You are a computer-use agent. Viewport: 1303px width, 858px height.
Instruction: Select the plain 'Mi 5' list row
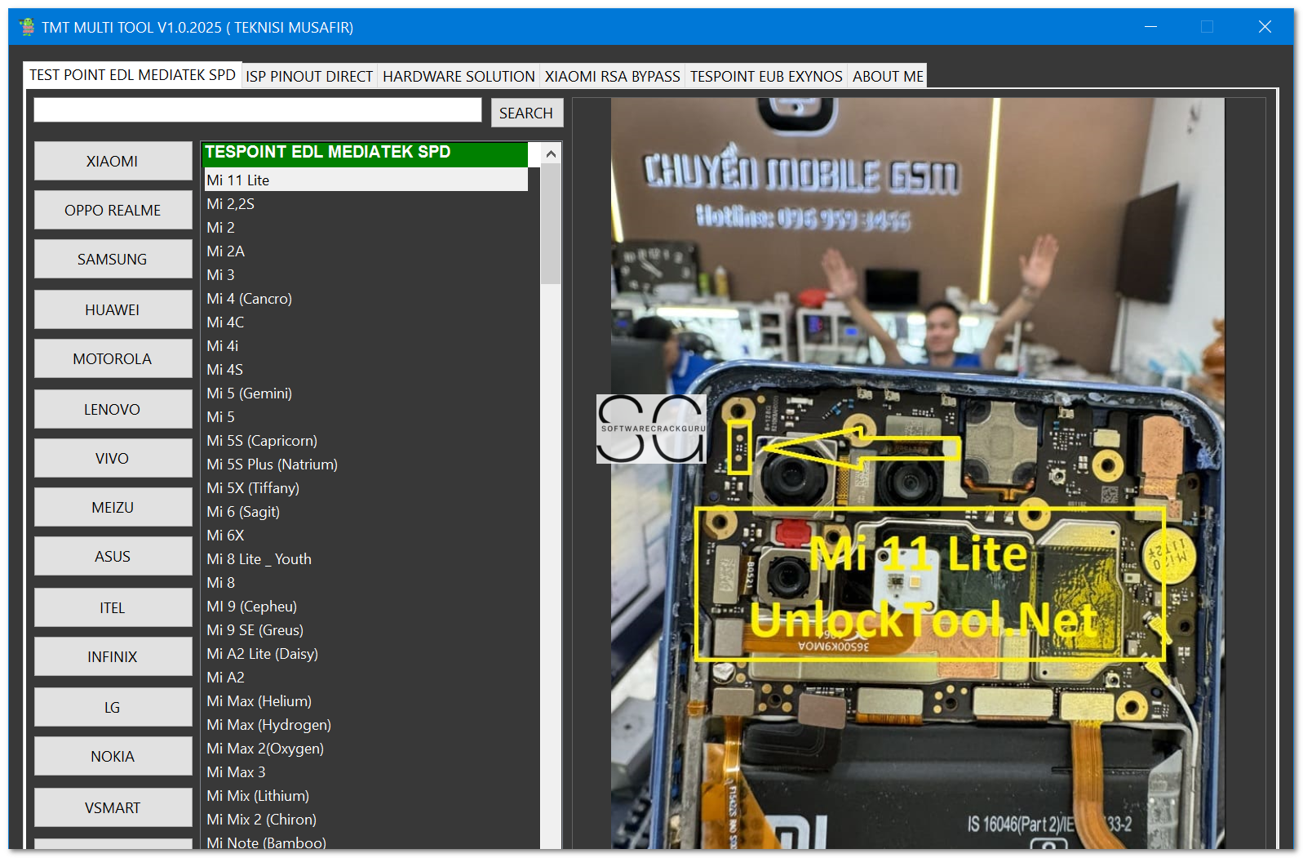tap(366, 416)
